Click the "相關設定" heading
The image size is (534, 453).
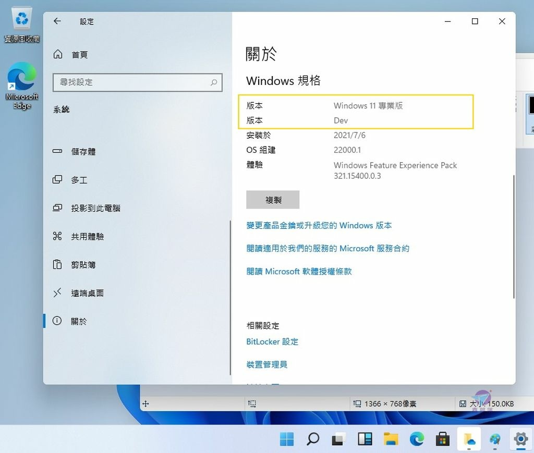coord(263,326)
